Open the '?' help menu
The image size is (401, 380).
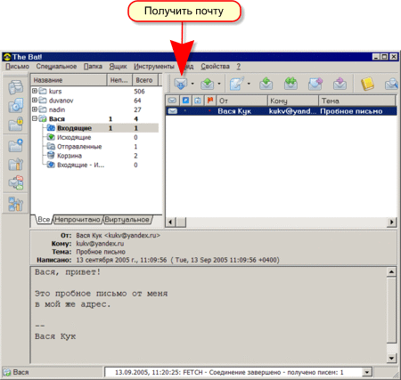239,67
